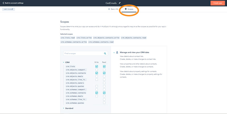
Task: Focus the Find a scope search field
Action: pyautogui.click(x=85, y=53)
